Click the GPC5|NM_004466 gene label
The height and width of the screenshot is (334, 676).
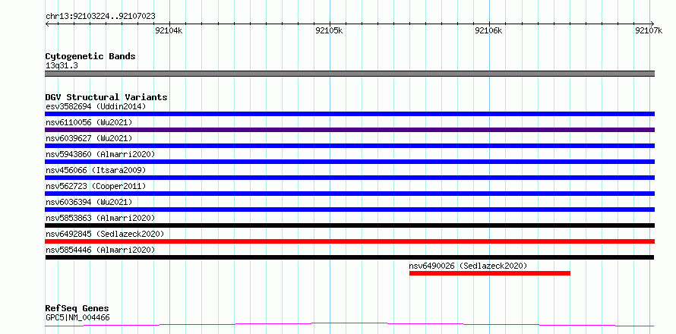tap(77, 318)
